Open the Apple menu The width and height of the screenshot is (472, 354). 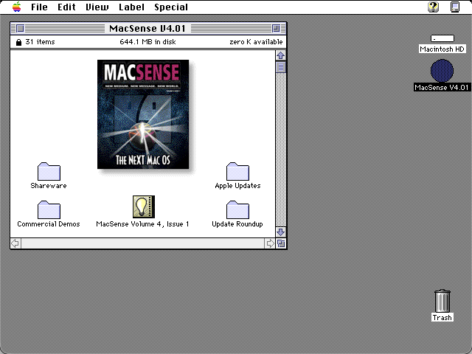[x=17, y=7]
